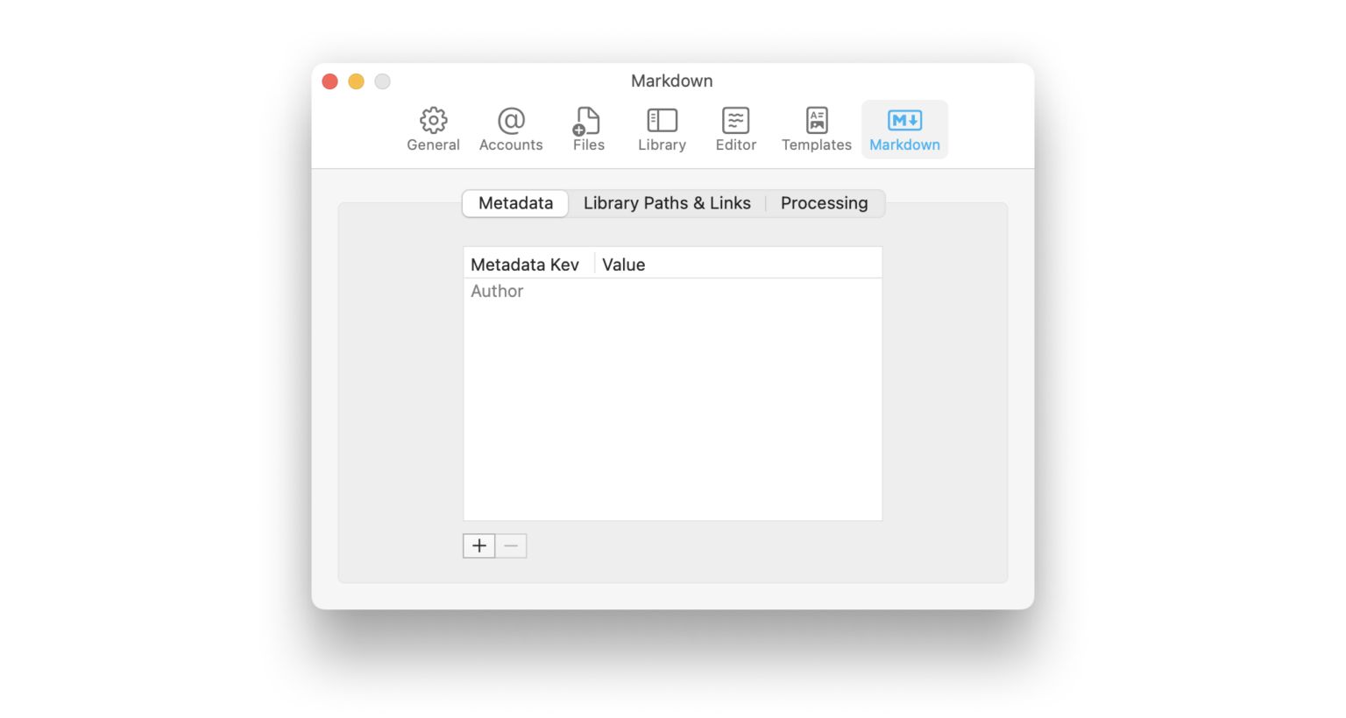This screenshot has height=718, width=1346.
Task: Open the Library Paths & Links tab
Action: tap(667, 203)
